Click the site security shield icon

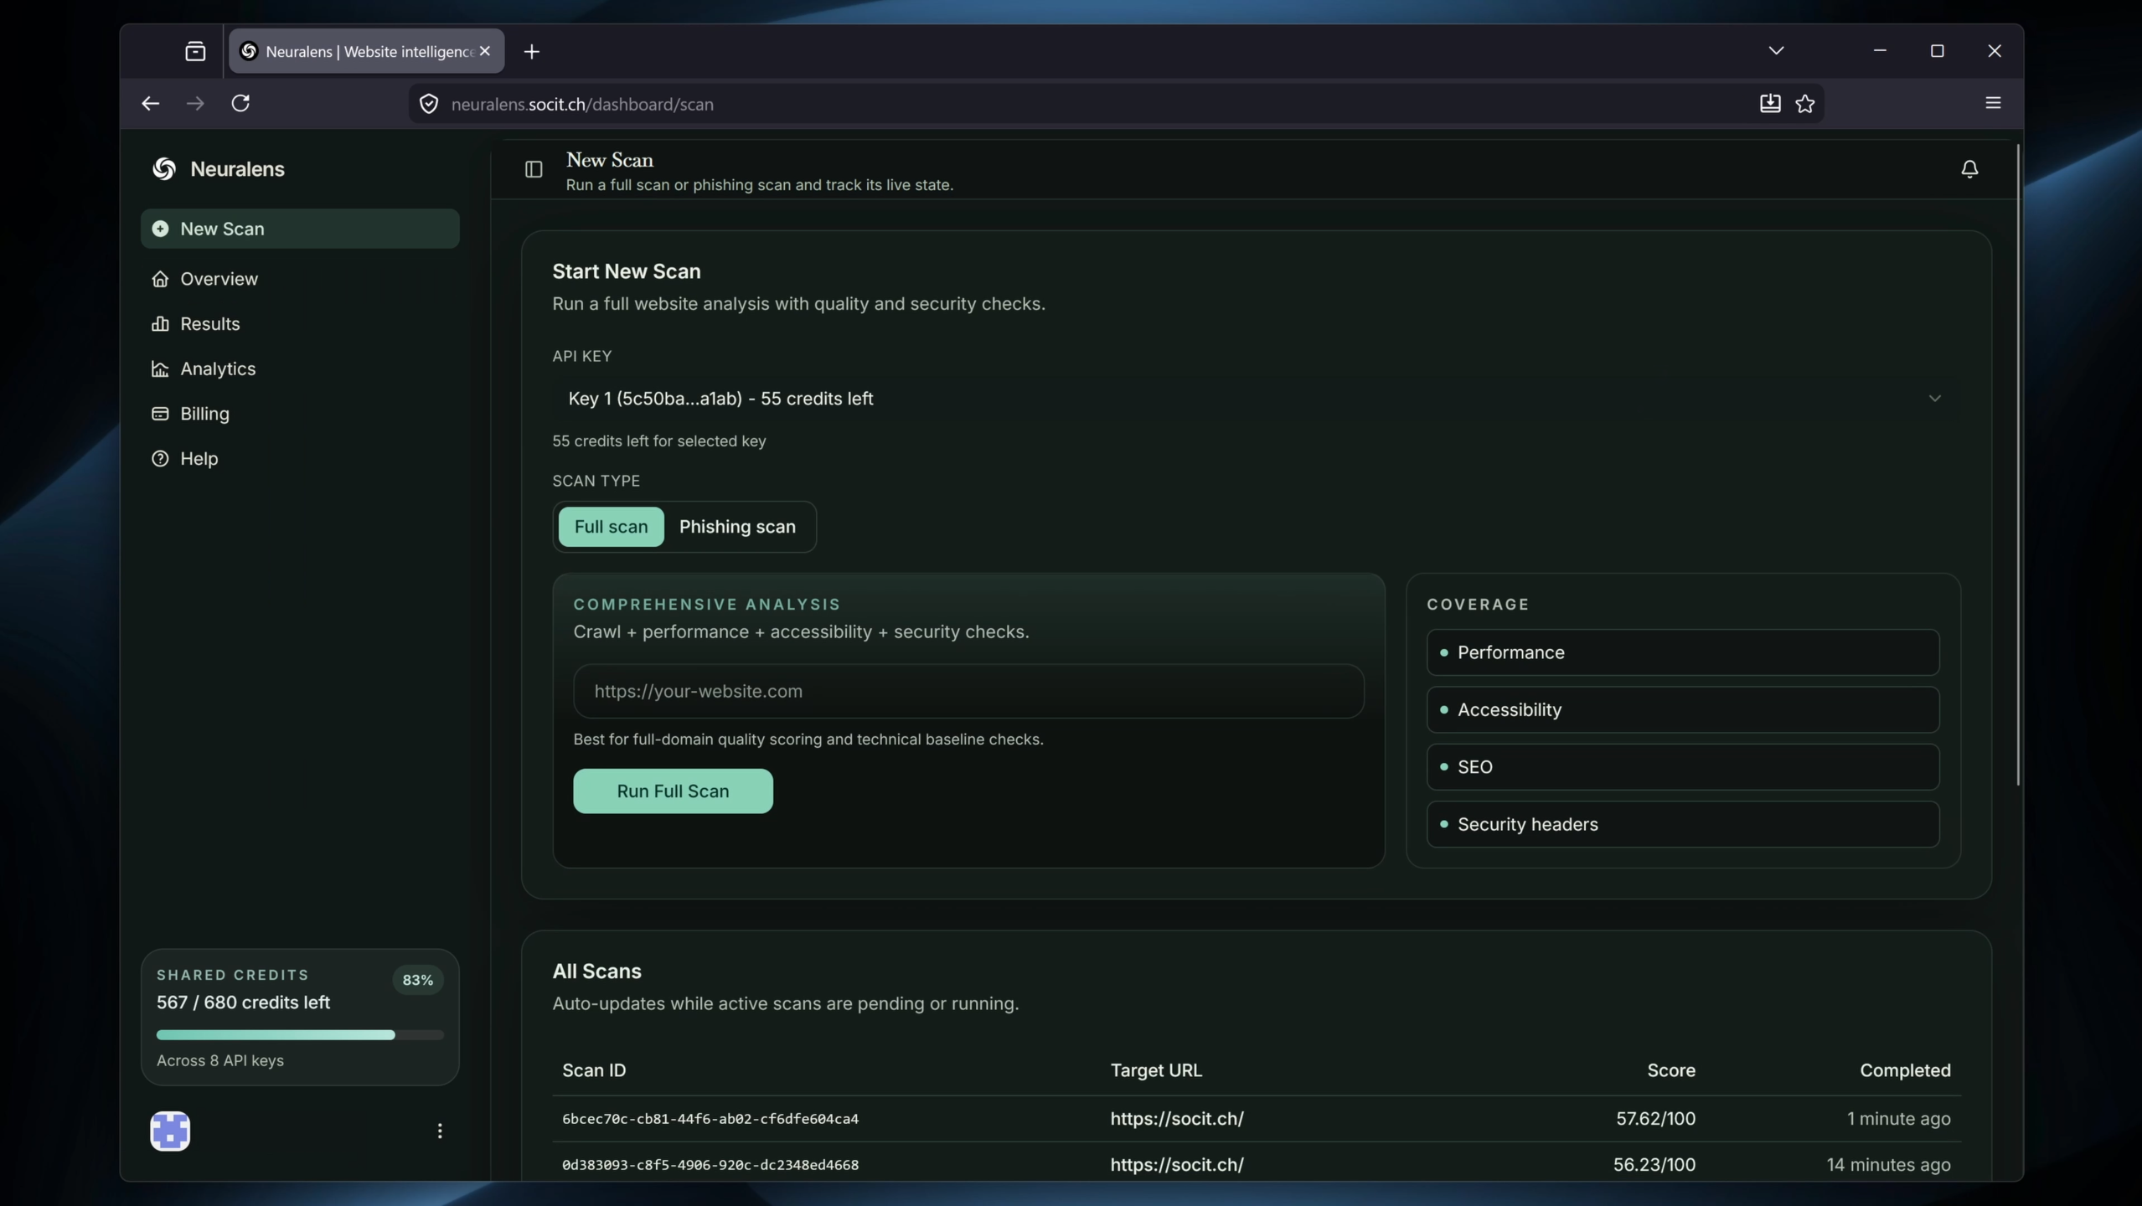pos(429,104)
